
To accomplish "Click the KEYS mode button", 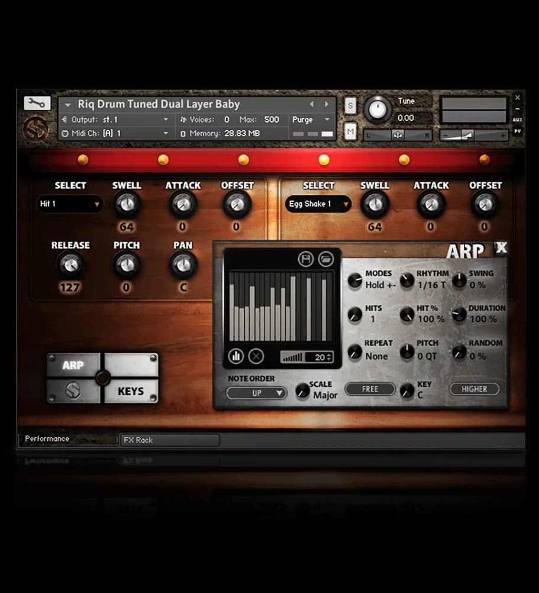I will [x=131, y=391].
